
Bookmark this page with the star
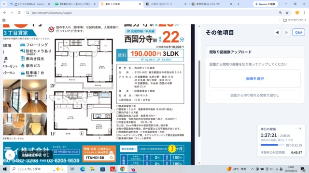pyautogui.click(x=287, y=12)
